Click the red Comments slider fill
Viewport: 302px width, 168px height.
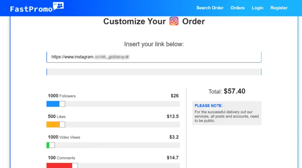pyautogui.click(x=59, y=166)
